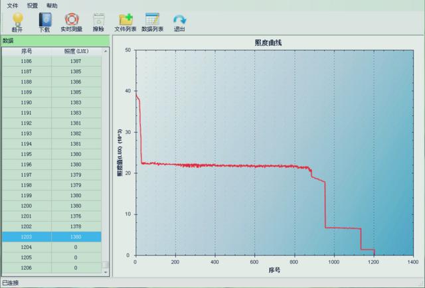Click the 照度(LUX) column header
The height and width of the screenshot is (288, 425).
(x=76, y=51)
